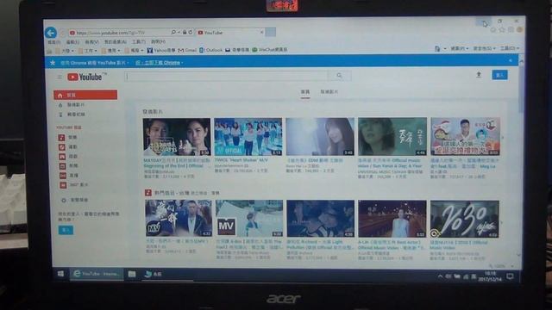
Task: Open the Page dropdown in the command bar
Action: click(460, 48)
